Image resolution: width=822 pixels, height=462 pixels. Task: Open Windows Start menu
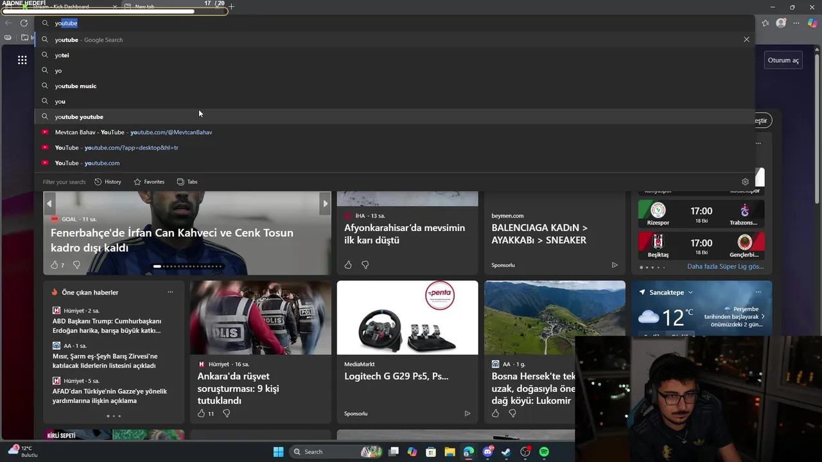(278, 452)
